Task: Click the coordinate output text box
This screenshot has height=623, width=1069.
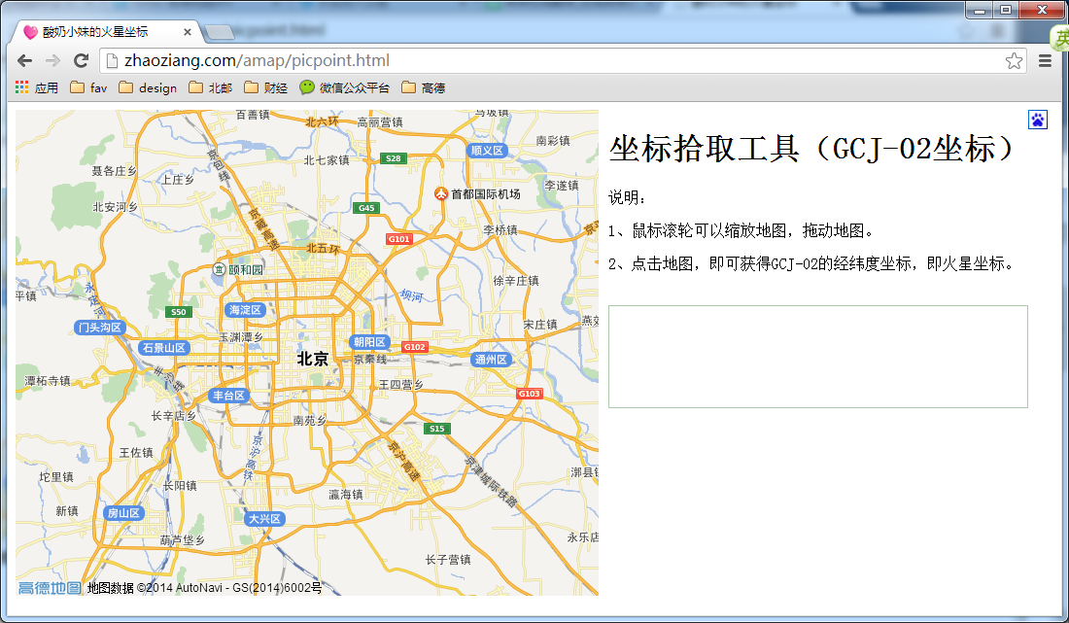Action: pyautogui.click(x=818, y=357)
